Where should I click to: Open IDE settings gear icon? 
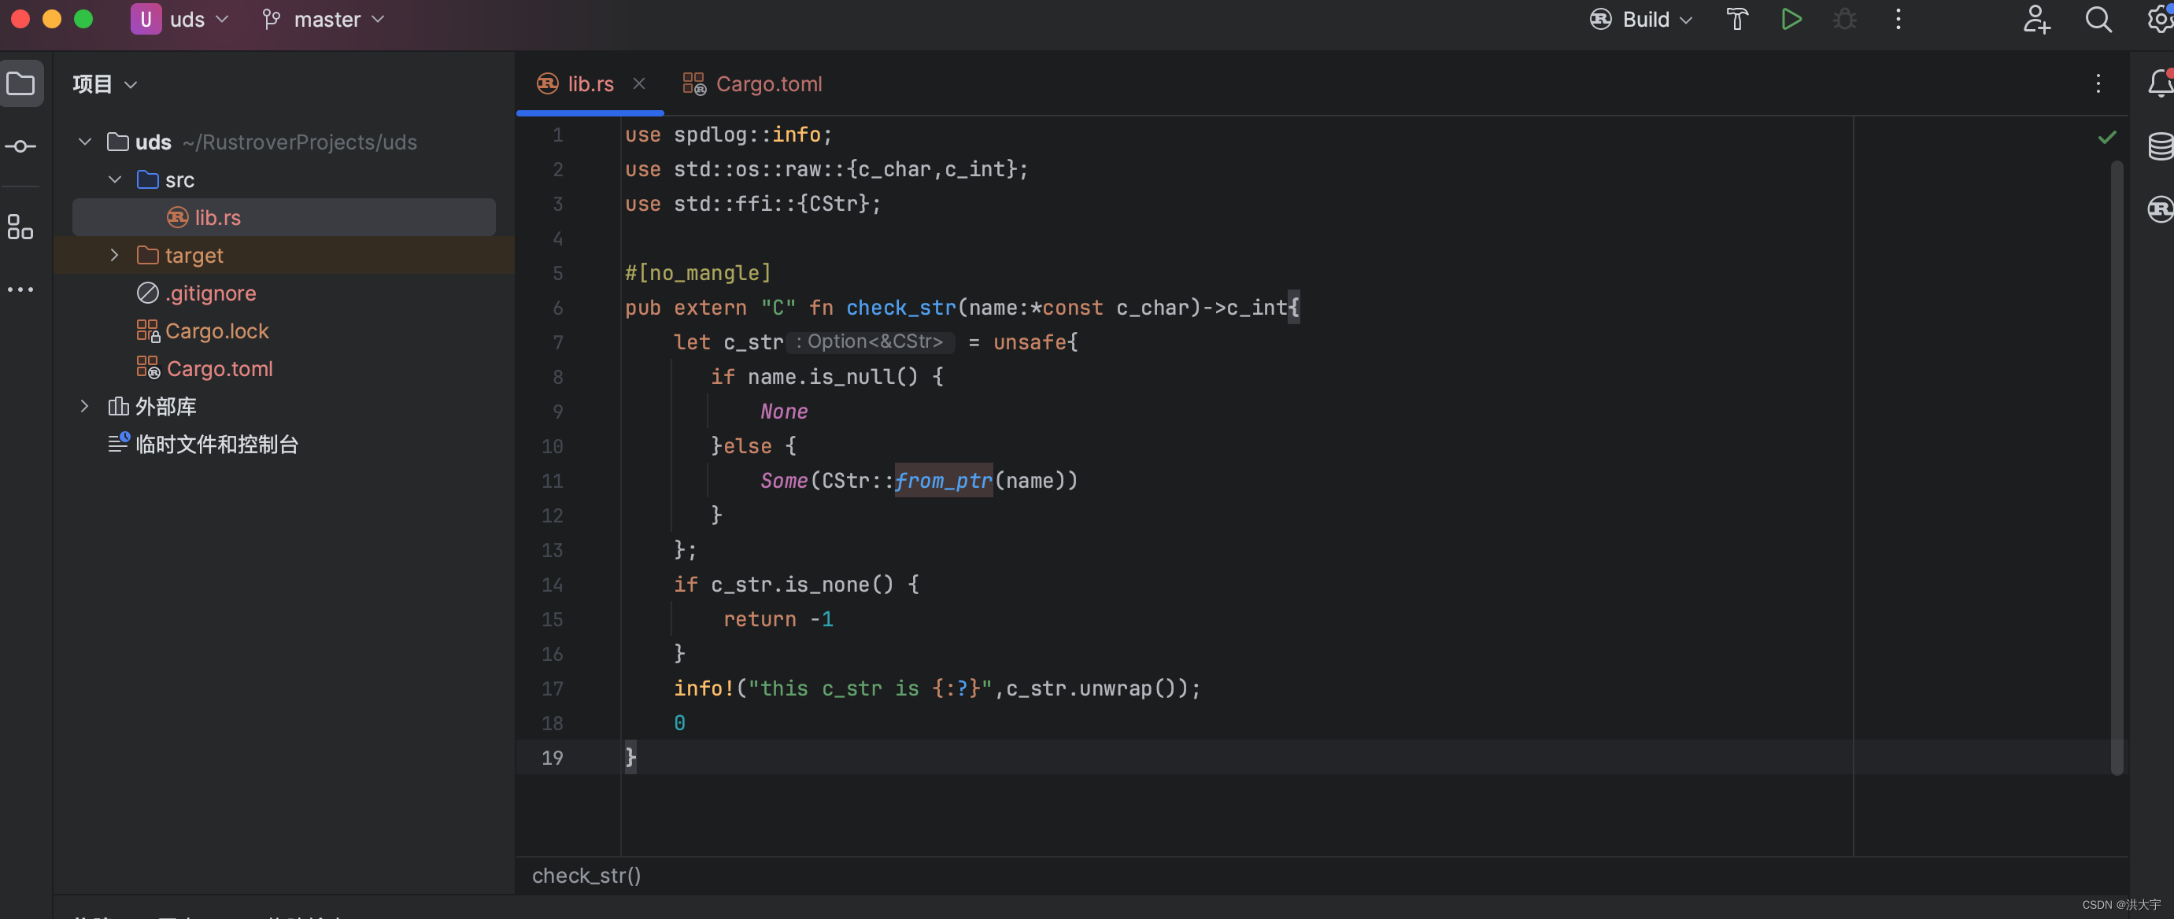(2159, 19)
